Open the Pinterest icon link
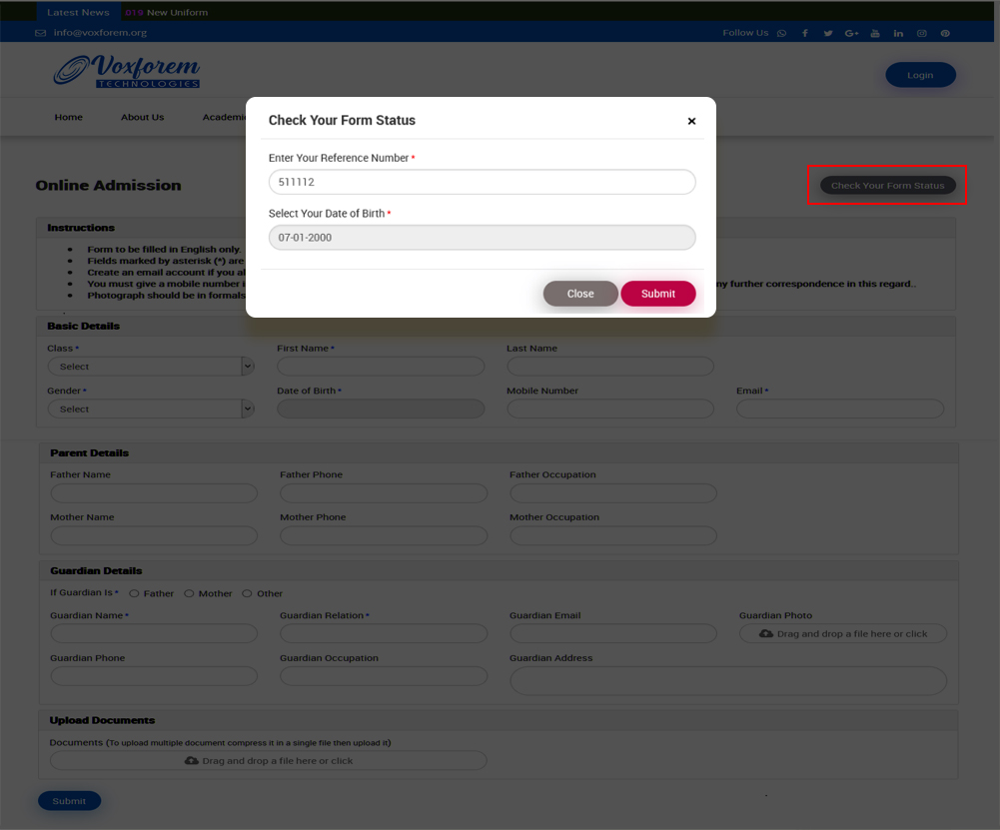This screenshot has width=1000, height=830. point(944,33)
